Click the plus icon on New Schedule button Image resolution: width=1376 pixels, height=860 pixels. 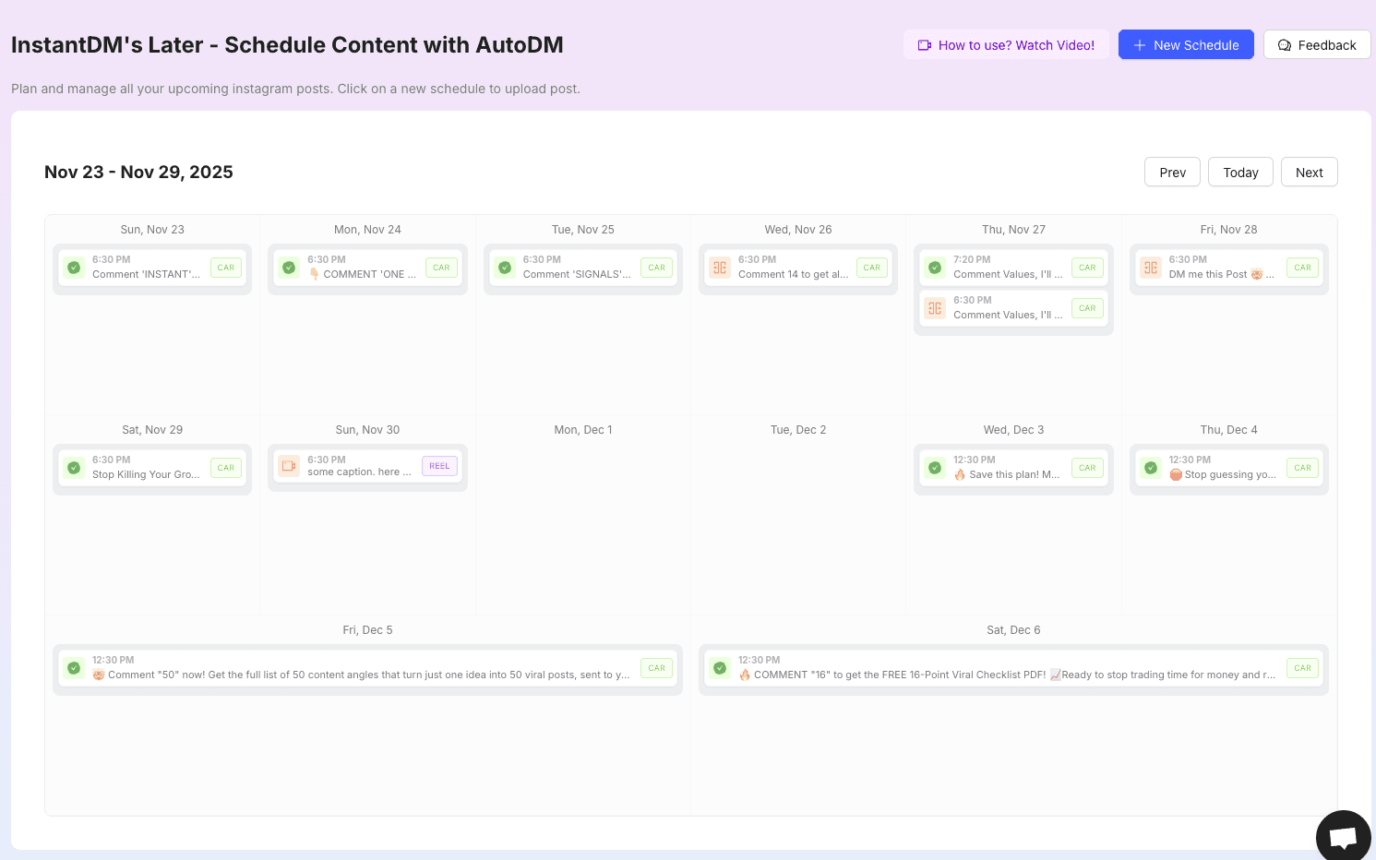point(1140,44)
